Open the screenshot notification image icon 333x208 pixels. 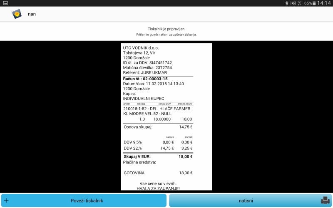5,3
